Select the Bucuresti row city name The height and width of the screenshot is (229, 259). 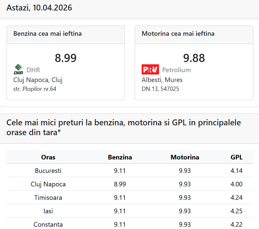48,171
